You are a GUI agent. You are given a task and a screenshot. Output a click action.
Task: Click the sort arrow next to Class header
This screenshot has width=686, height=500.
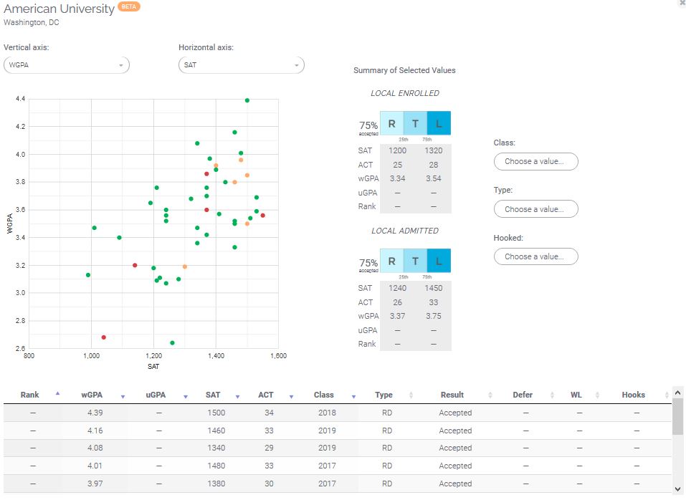[353, 396]
